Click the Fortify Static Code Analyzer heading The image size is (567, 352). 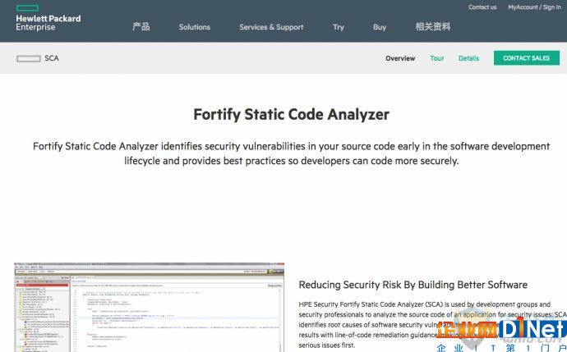point(292,114)
